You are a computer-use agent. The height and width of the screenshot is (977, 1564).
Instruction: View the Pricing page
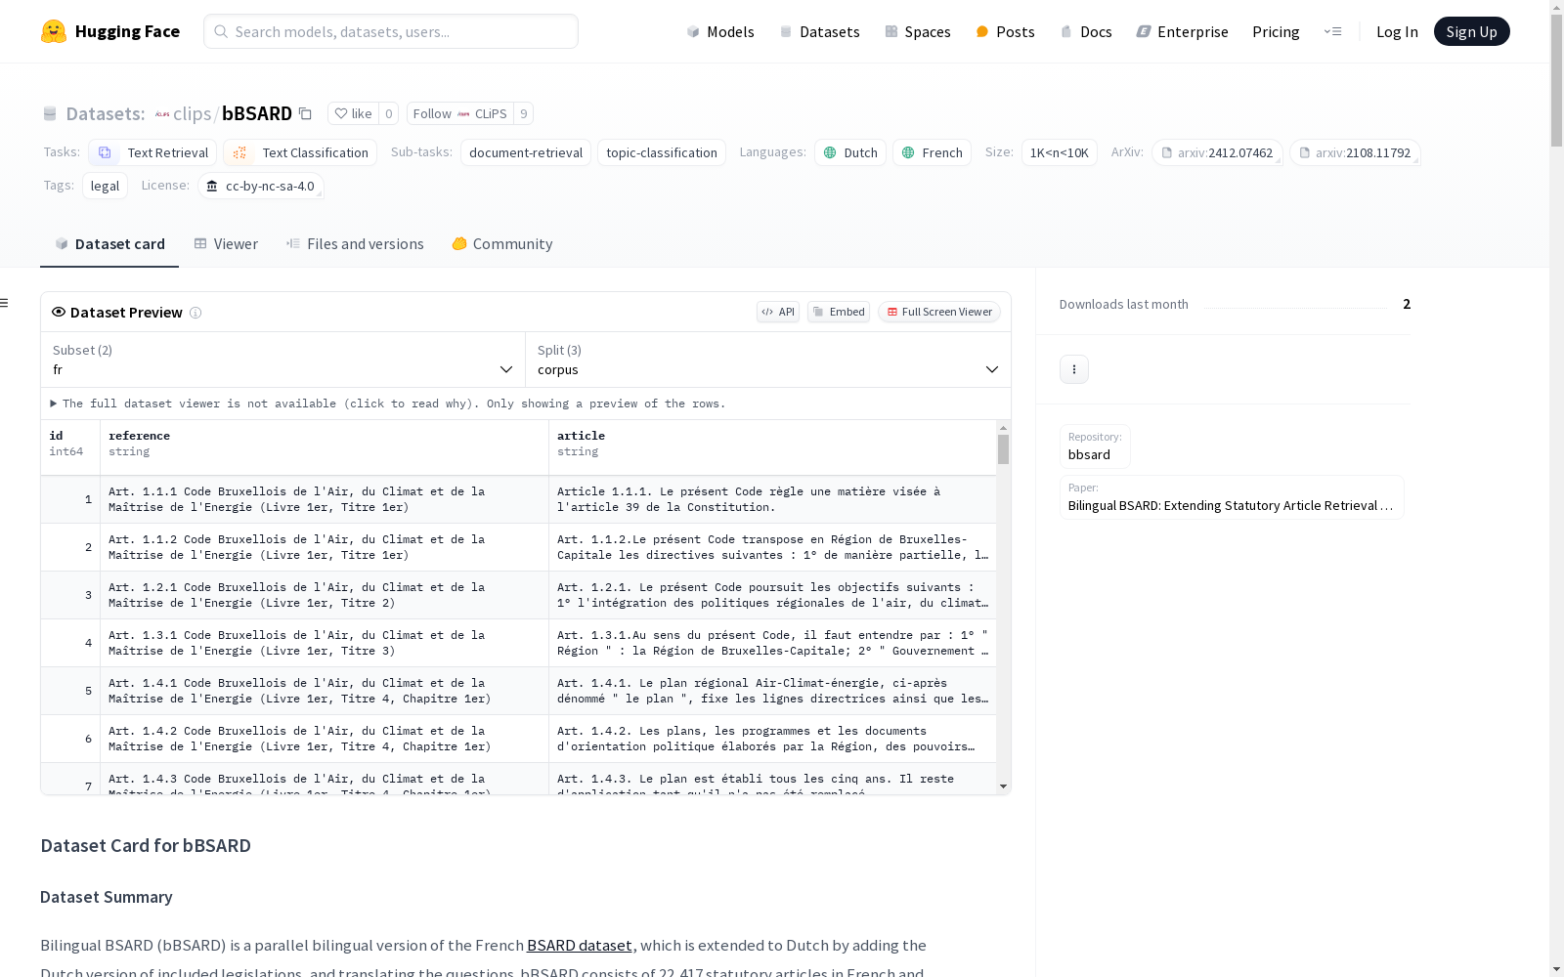pyautogui.click(x=1276, y=31)
